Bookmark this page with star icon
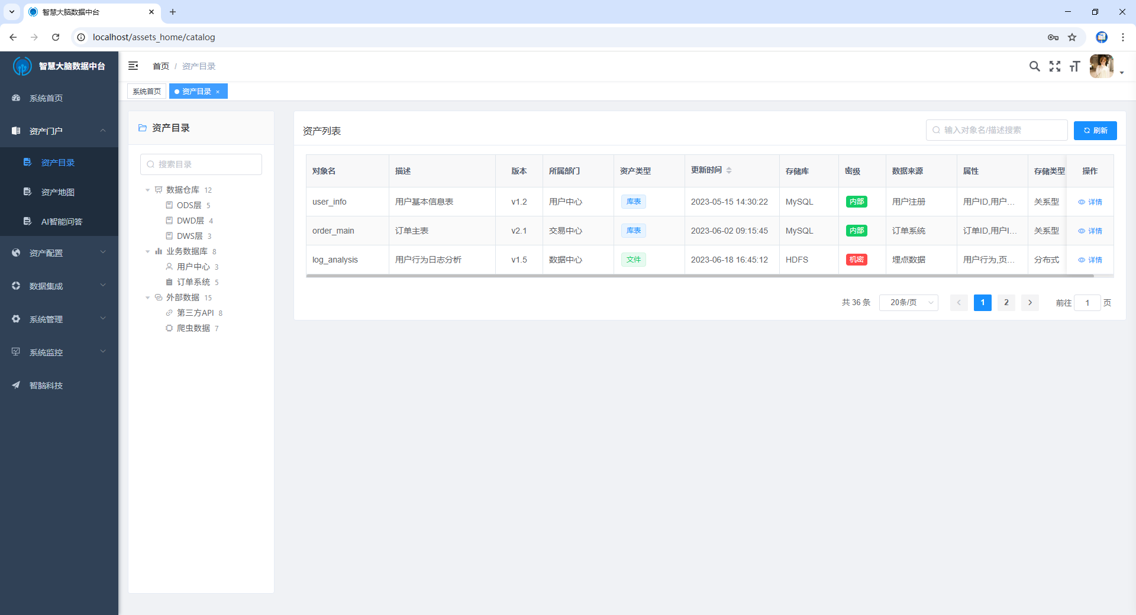This screenshot has height=615, width=1136. click(x=1072, y=37)
